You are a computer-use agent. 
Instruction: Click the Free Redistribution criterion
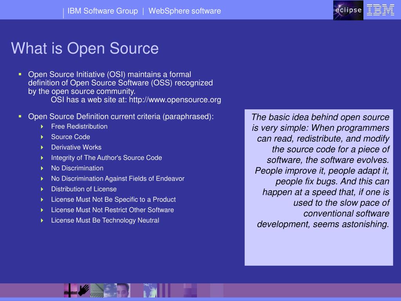point(79,127)
